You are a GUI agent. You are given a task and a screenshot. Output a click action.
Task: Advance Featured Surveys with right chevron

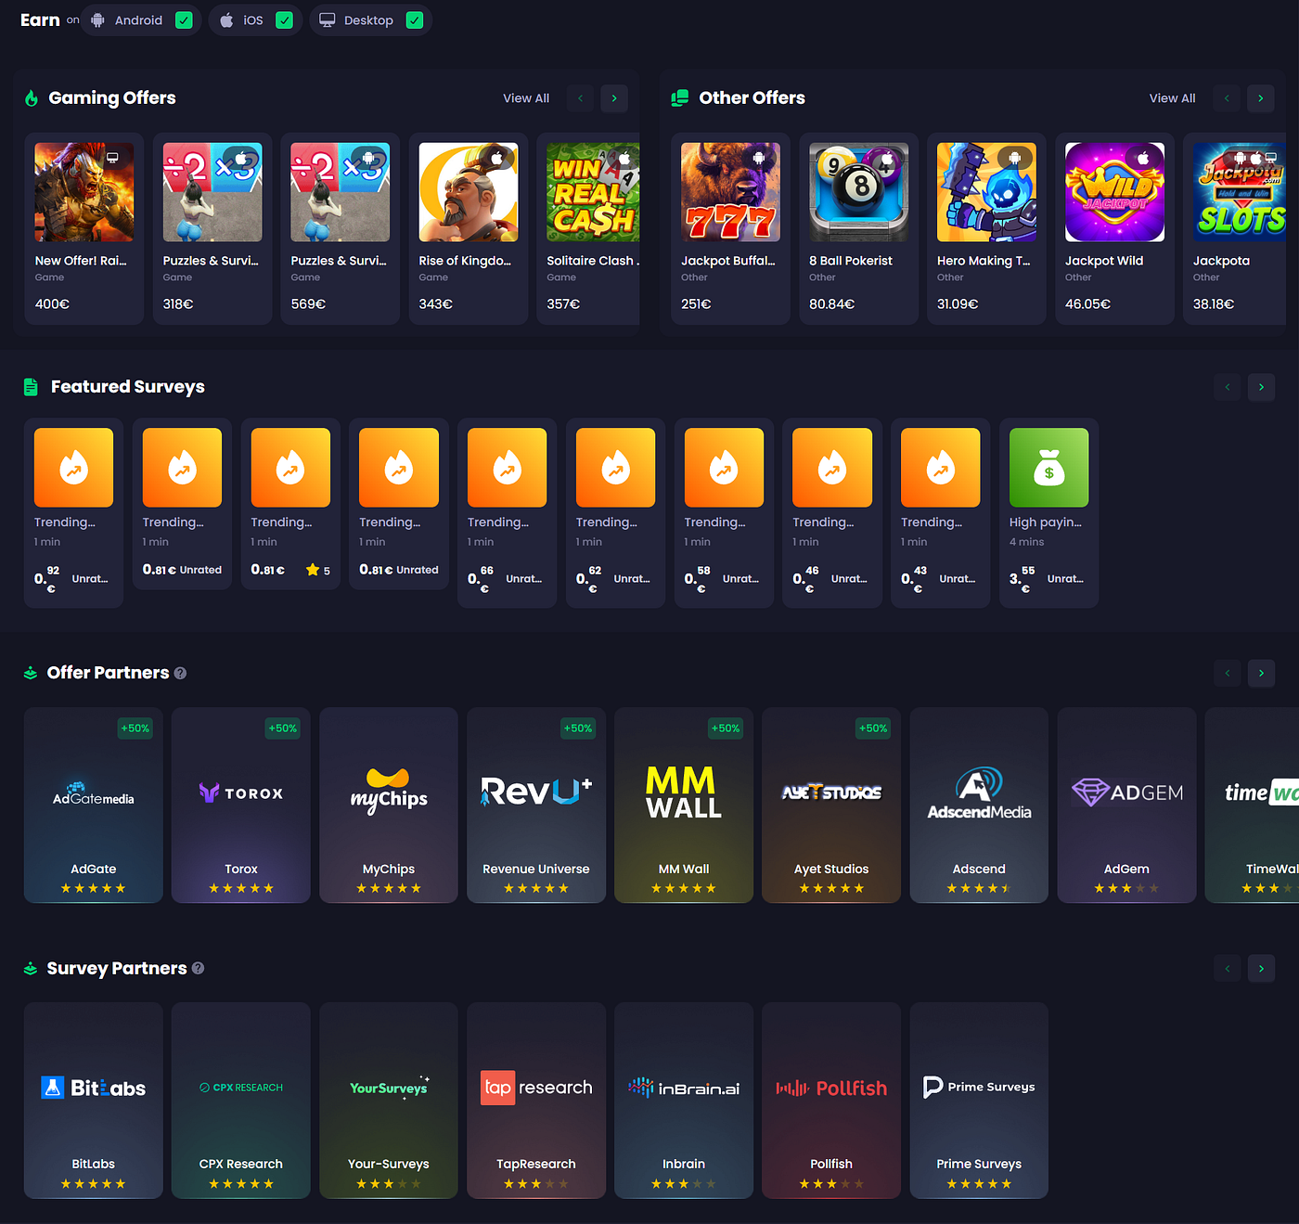click(1261, 387)
